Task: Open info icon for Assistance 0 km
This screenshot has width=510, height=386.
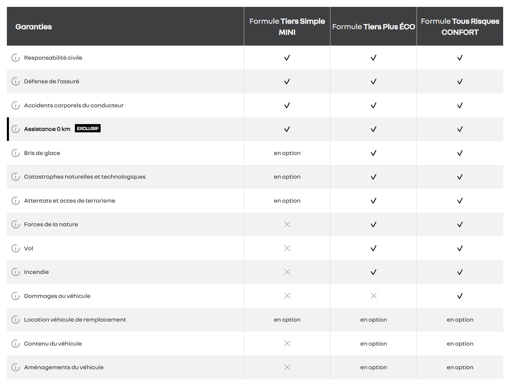Action: (x=15, y=129)
